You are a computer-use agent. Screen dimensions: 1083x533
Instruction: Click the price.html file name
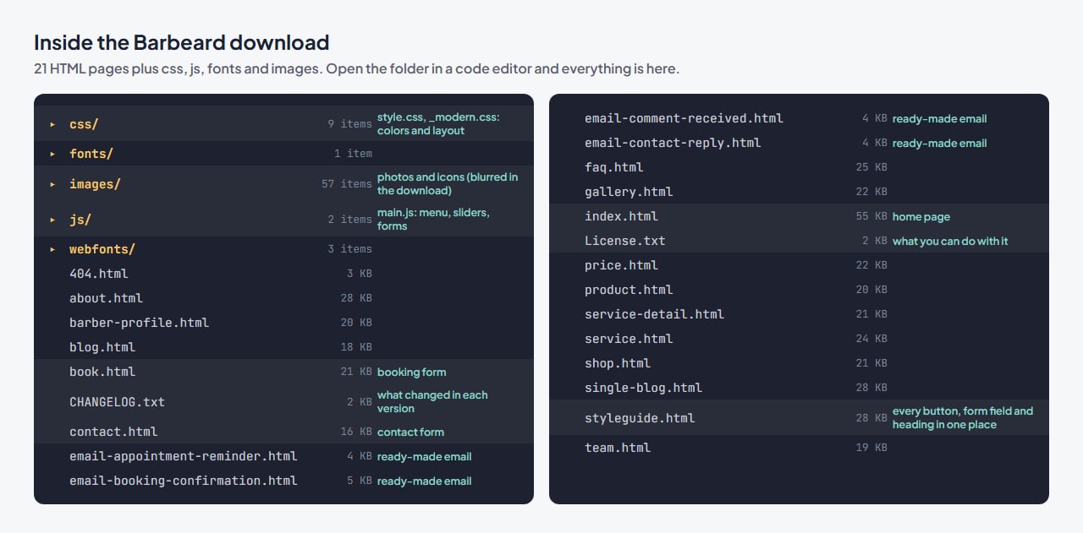621,265
